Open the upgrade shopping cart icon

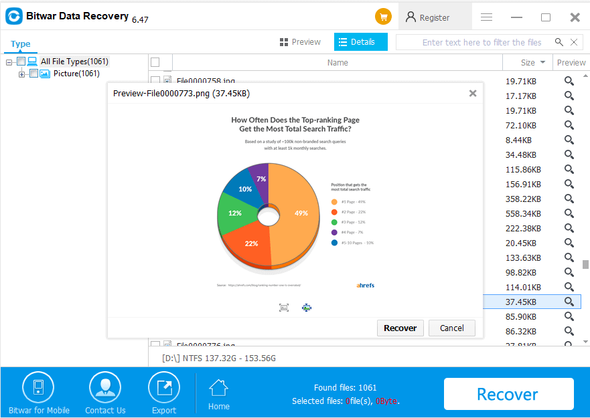[x=383, y=16]
